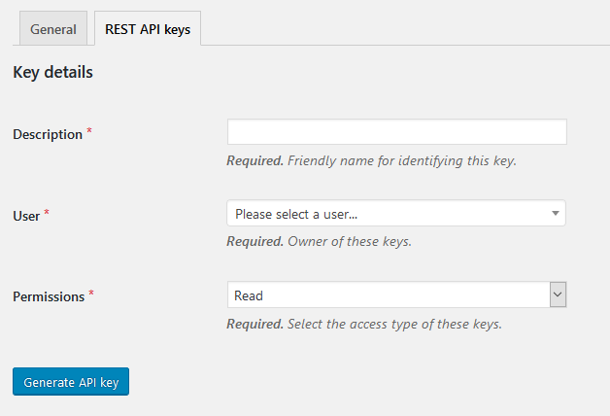Click the 'Read' value in Permissions
The height and width of the screenshot is (416, 610).
click(x=249, y=295)
